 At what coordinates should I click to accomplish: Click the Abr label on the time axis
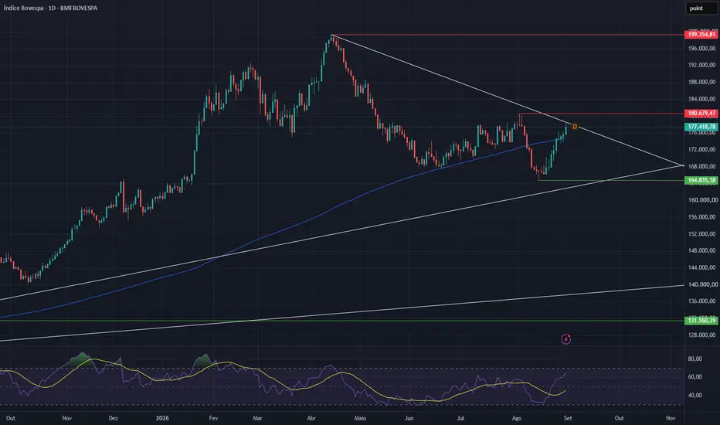311,418
